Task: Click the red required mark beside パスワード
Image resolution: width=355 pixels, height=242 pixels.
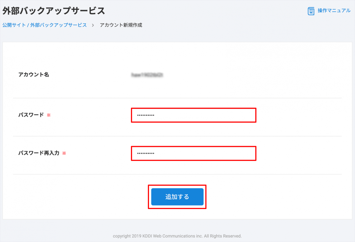Action: pyautogui.click(x=49, y=115)
